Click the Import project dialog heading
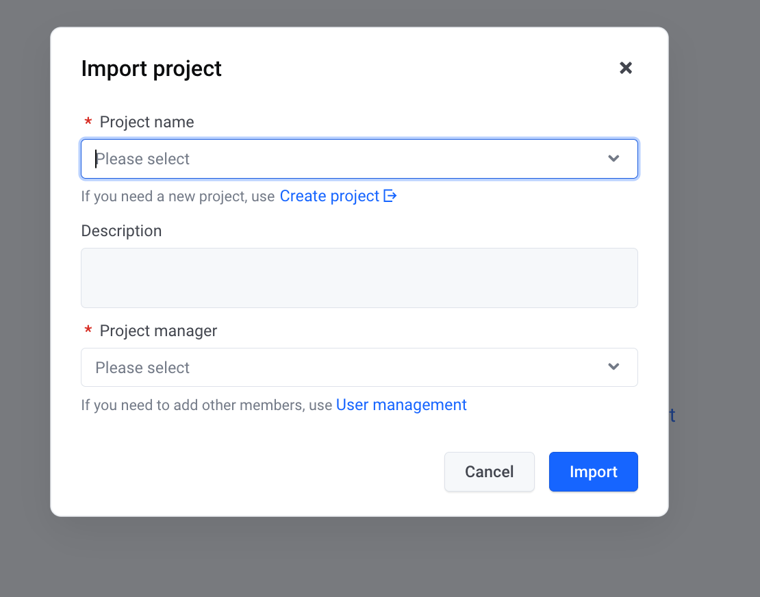Image resolution: width=760 pixels, height=597 pixels. point(151,69)
